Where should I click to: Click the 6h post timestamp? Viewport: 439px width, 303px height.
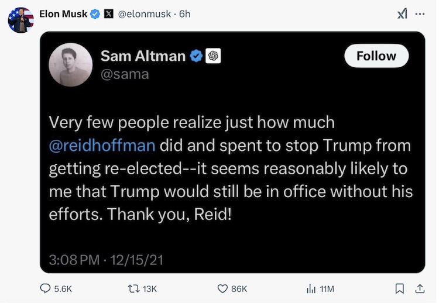click(x=185, y=14)
